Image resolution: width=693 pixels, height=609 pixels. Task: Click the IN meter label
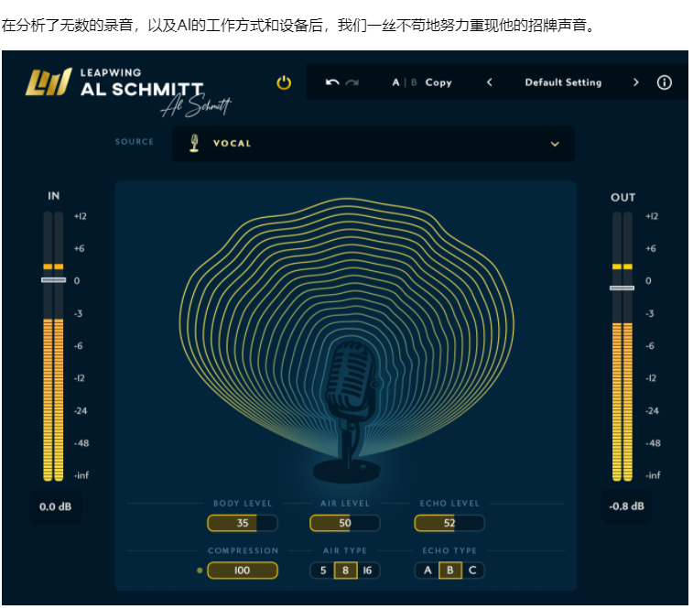pos(53,196)
